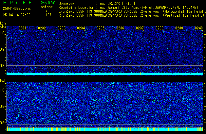Click the Ovserver JR7CYX header line
Screen dimensions: 206x134
(97, 4)
